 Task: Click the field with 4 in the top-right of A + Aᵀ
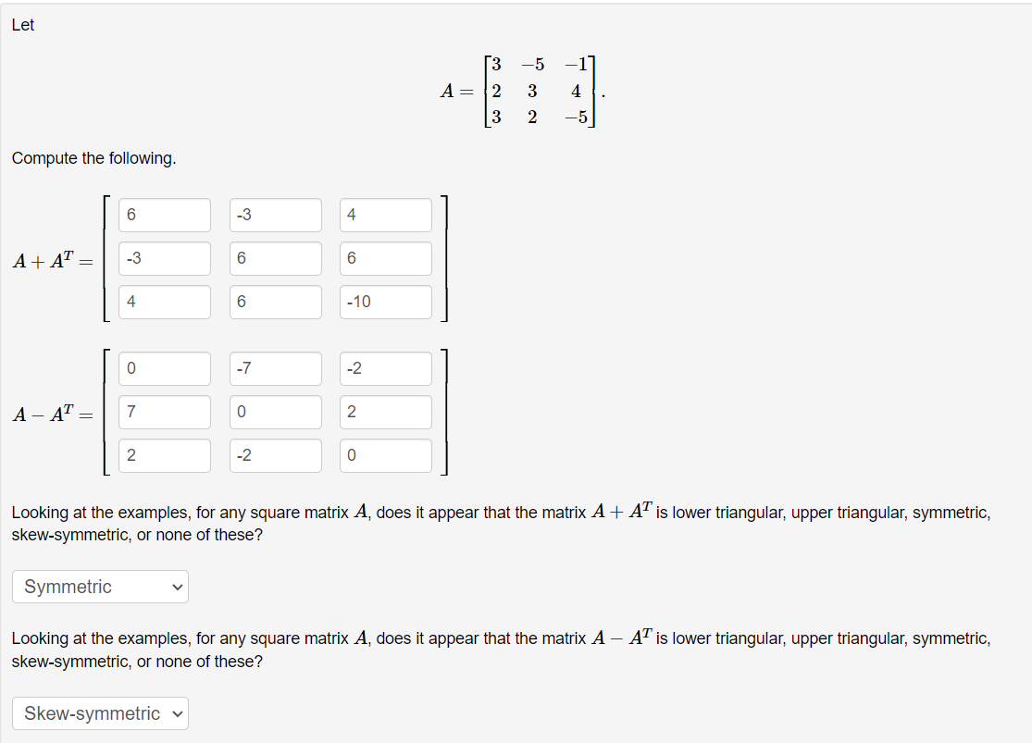click(x=385, y=215)
